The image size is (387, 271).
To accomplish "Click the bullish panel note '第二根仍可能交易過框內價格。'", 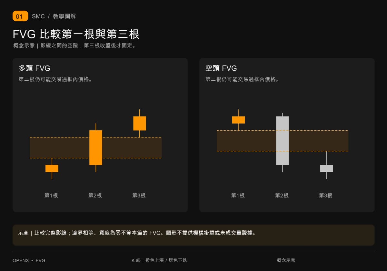I will [x=56, y=79].
